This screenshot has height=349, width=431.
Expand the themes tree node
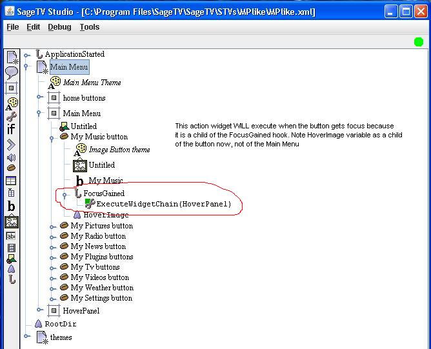click(x=27, y=336)
